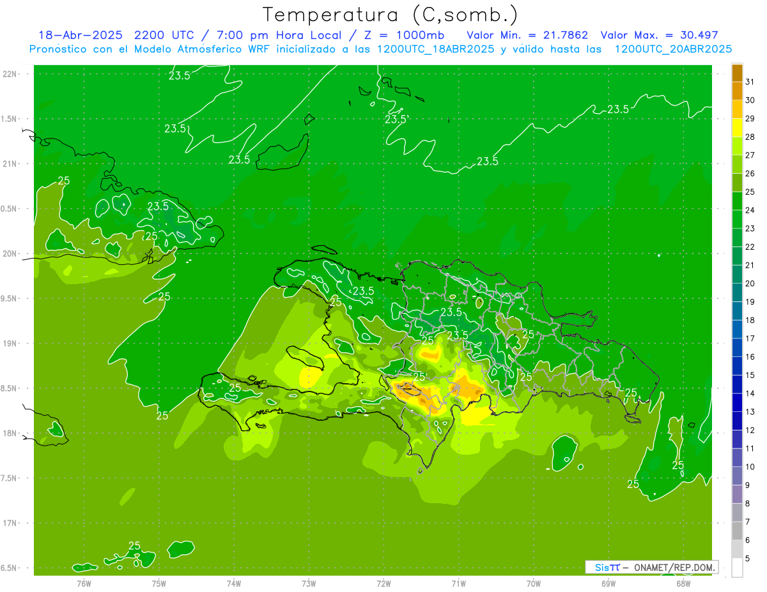Click the legend value label '10'
This screenshot has height=592, width=767.
(750, 467)
